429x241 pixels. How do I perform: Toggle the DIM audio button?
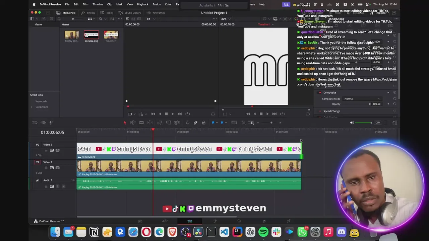(378, 123)
